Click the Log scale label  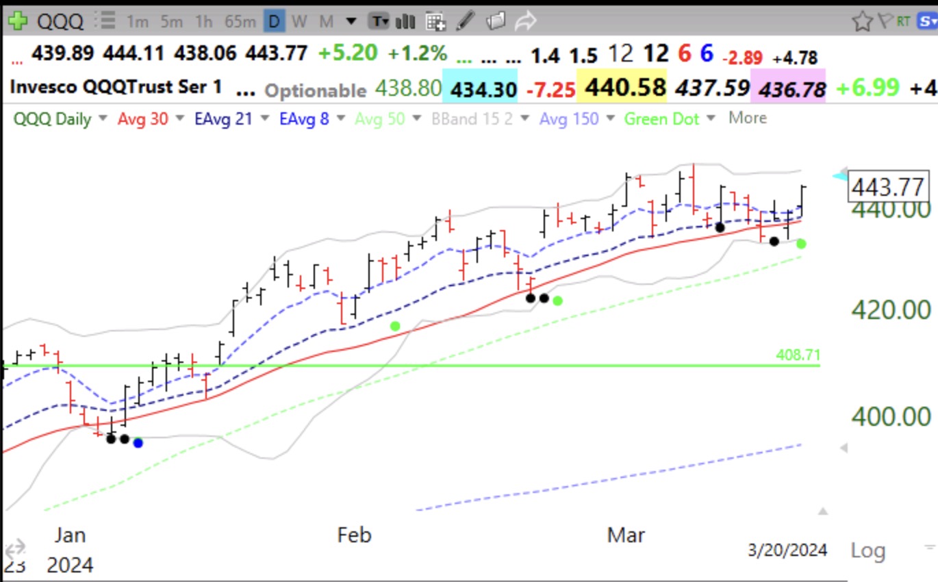click(868, 550)
